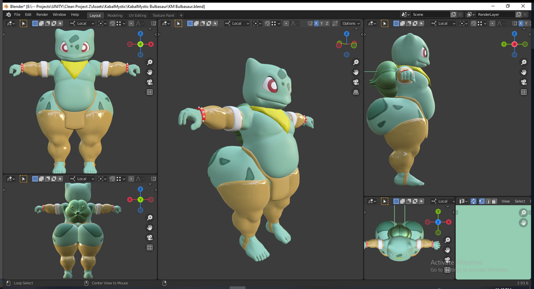This screenshot has width=534, height=289.
Task: Toggle camera view in the center perspective viewport
Action: click(356, 82)
